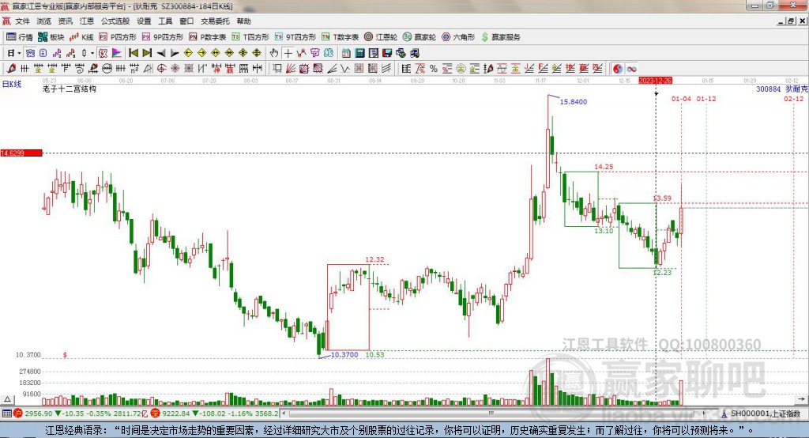The image size is (809, 438).
Task: Open the 行情 market quotes view
Action: tap(19, 37)
